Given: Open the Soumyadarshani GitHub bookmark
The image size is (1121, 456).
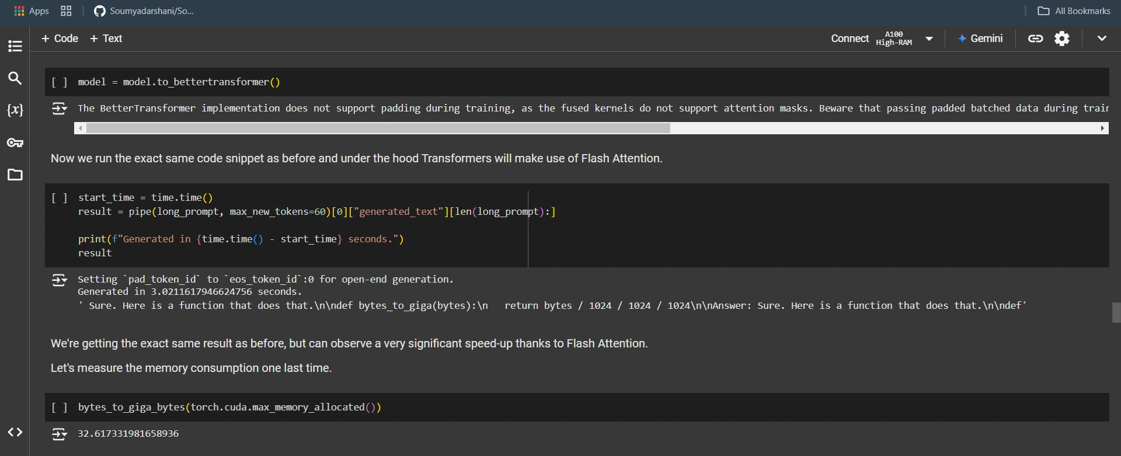Looking at the screenshot, I should [x=144, y=11].
